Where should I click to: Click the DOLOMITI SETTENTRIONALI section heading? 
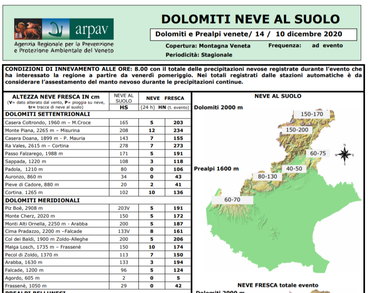point(48,114)
